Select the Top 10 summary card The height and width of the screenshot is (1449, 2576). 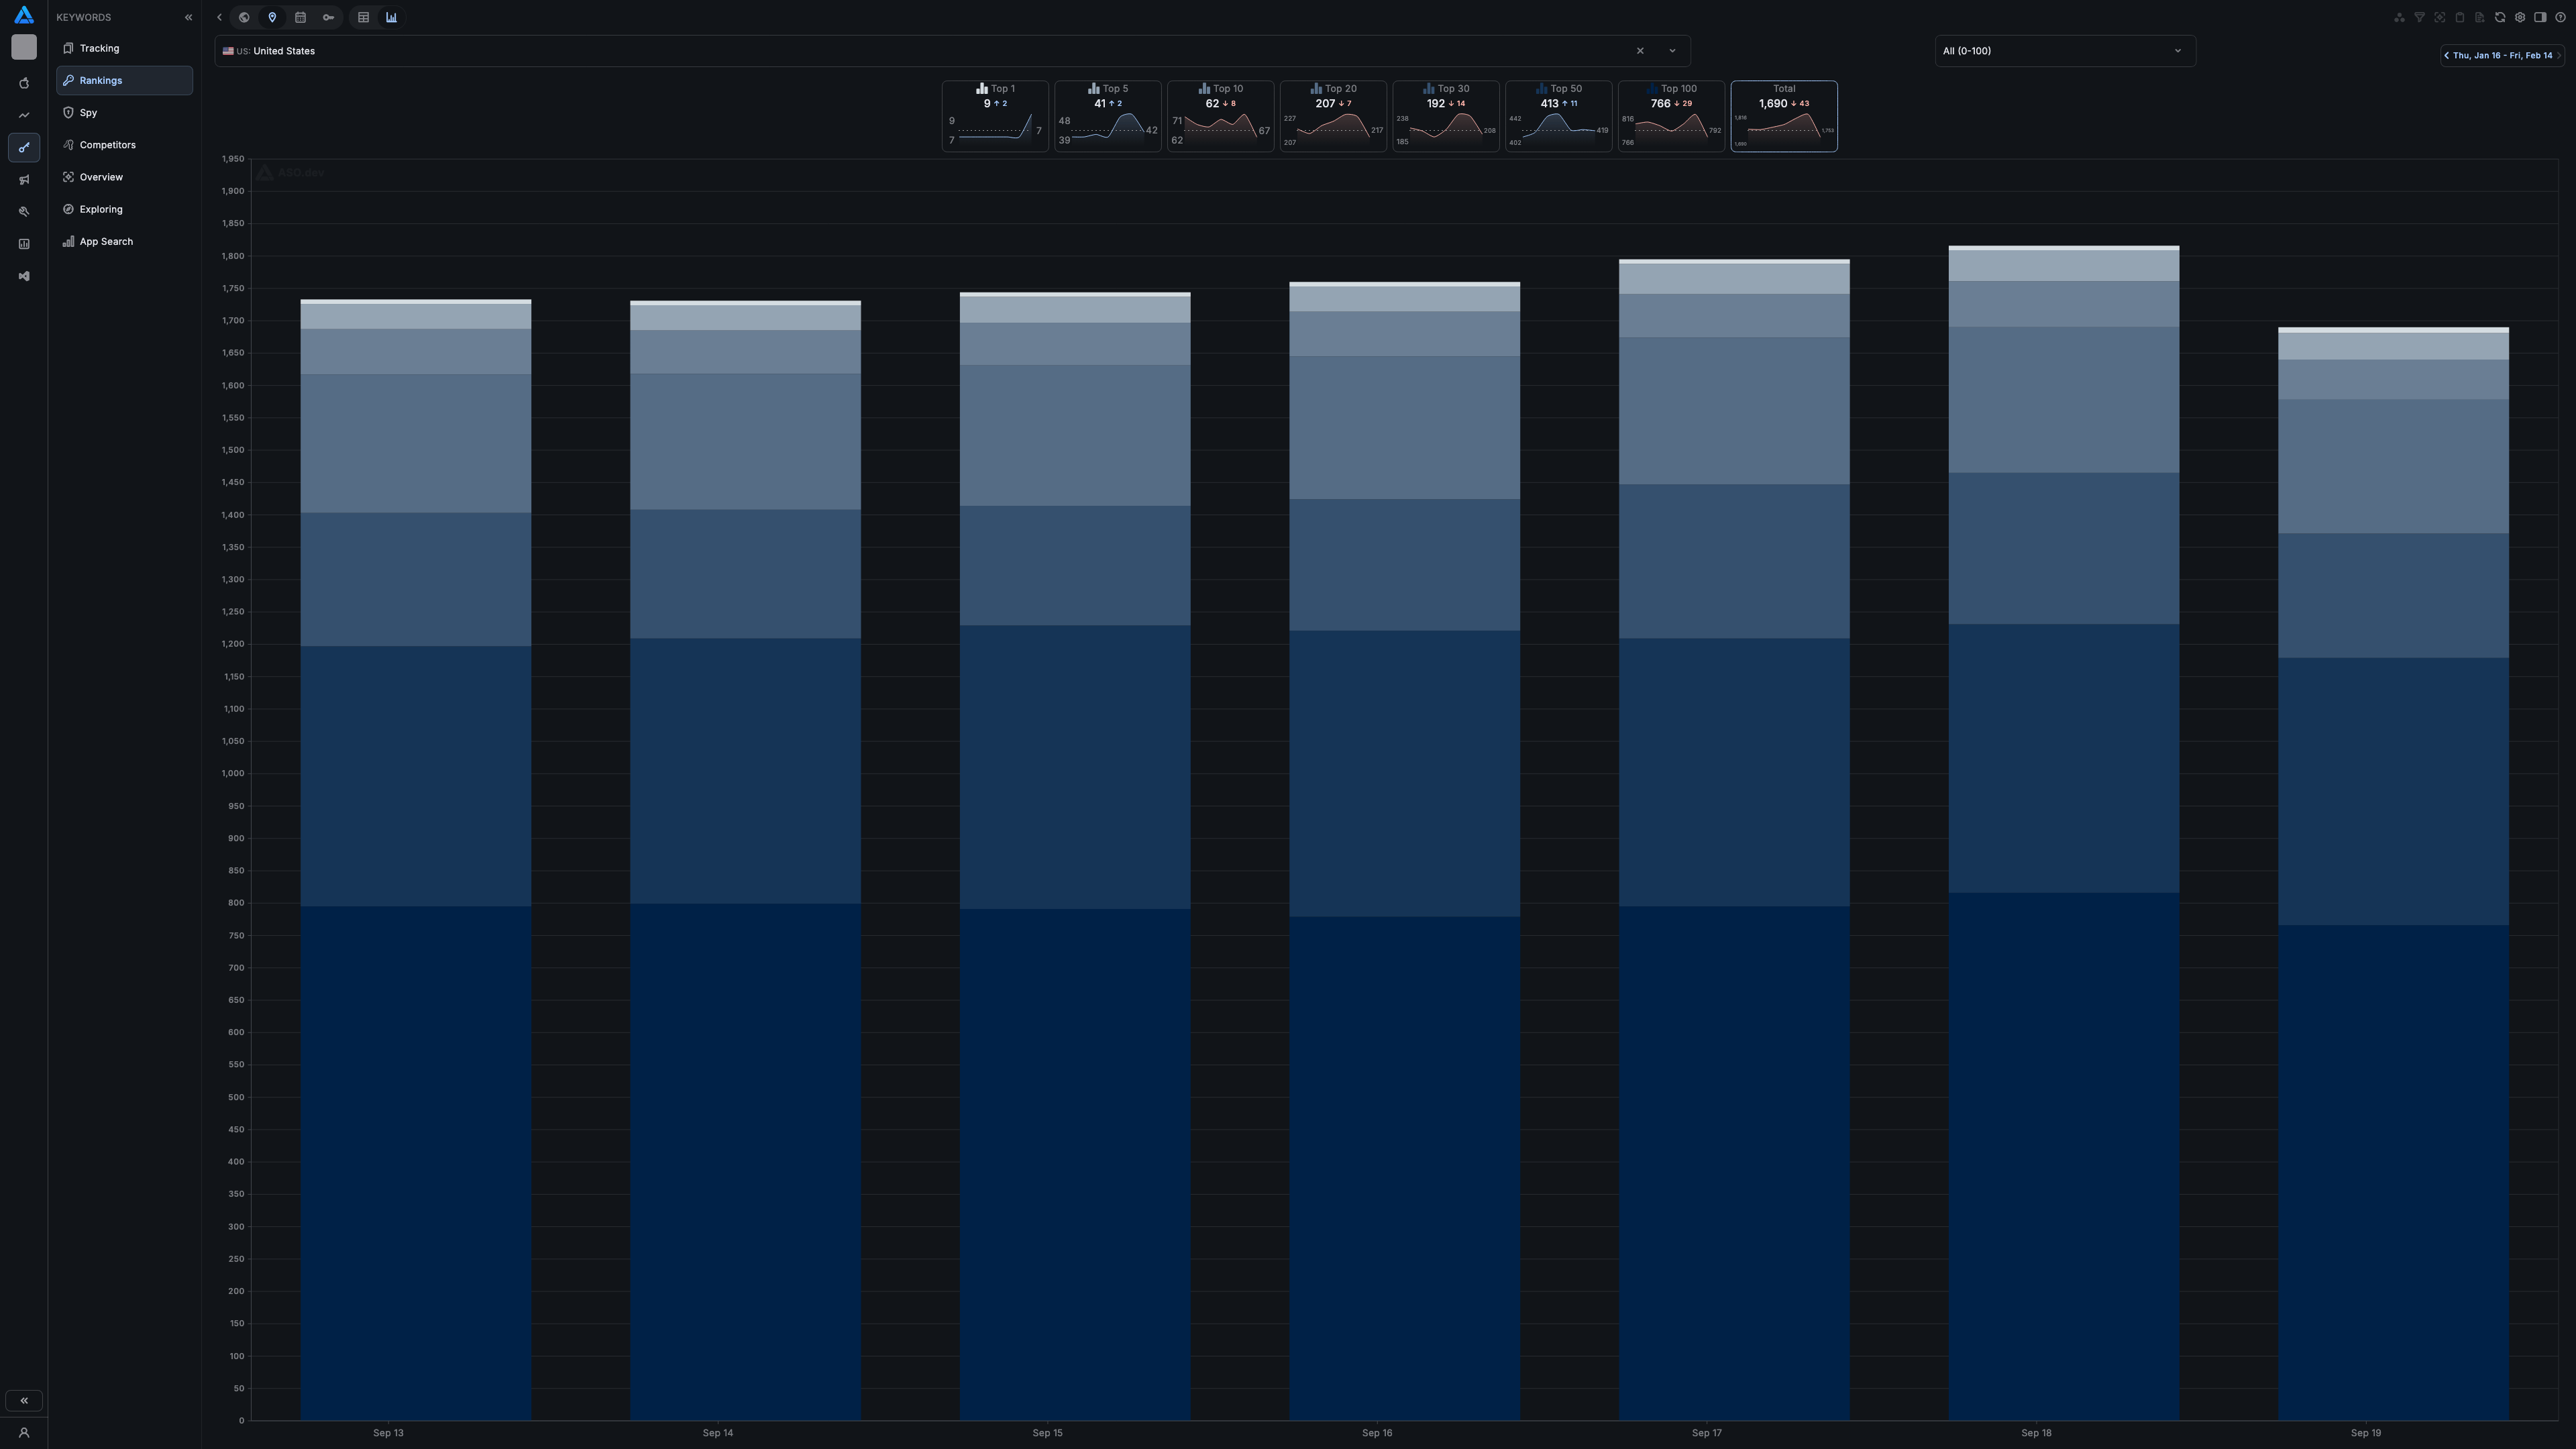1220,116
